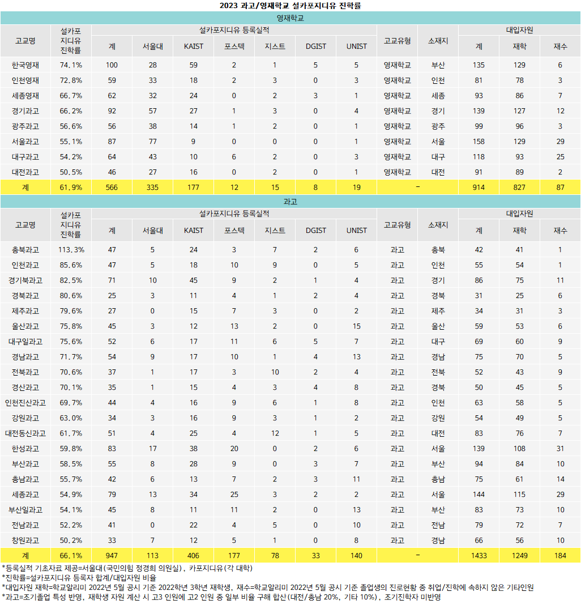Click the title '2023 과고/영재학교 설카포지디유 진학률'
This screenshot has height=613, width=581.
click(x=290, y=6)
